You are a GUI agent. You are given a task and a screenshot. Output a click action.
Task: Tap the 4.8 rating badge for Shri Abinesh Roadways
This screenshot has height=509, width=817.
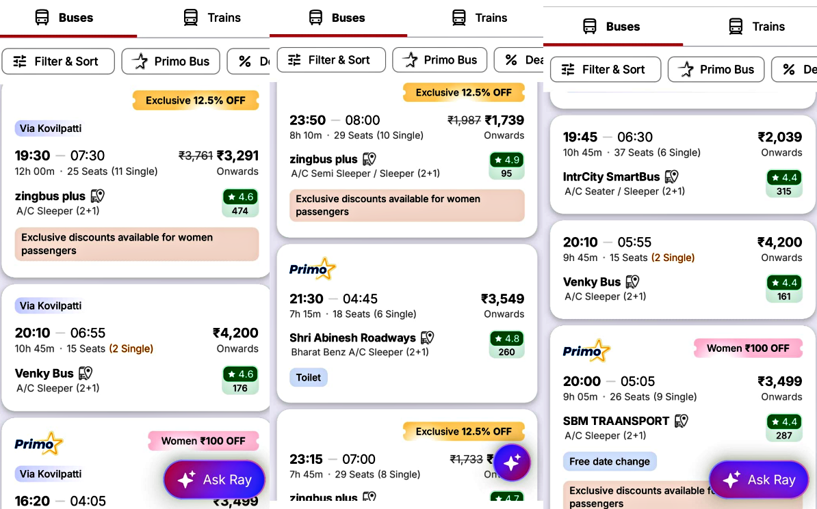[506, 344]
